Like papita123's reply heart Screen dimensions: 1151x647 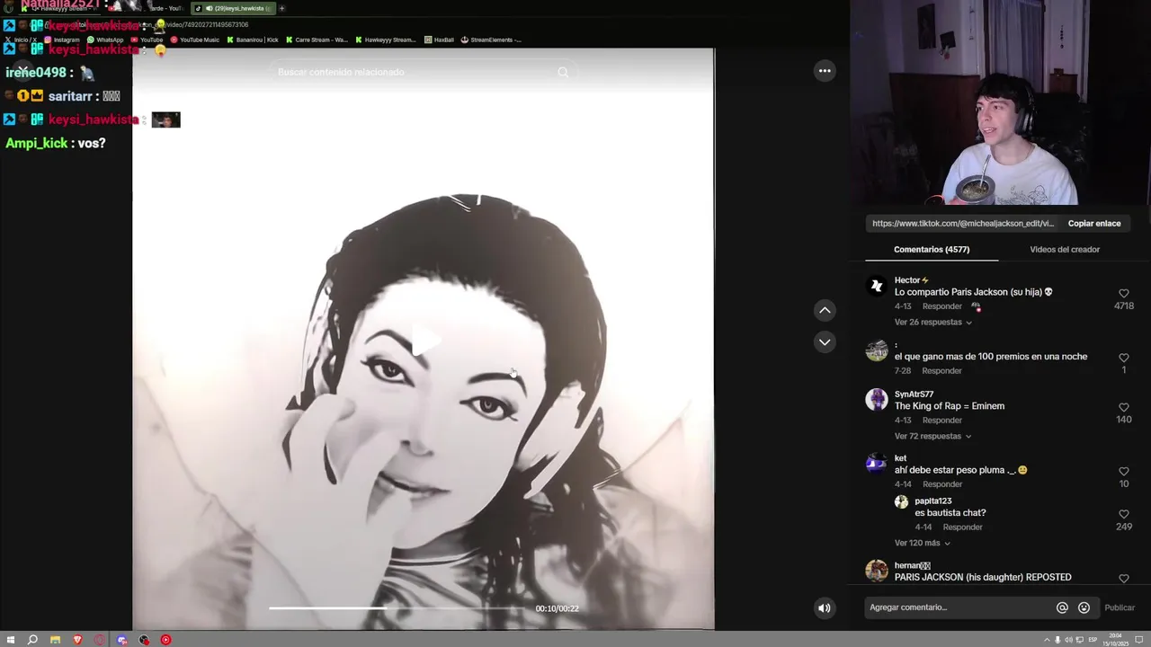pyautogui.click(x=1123, y=514)
